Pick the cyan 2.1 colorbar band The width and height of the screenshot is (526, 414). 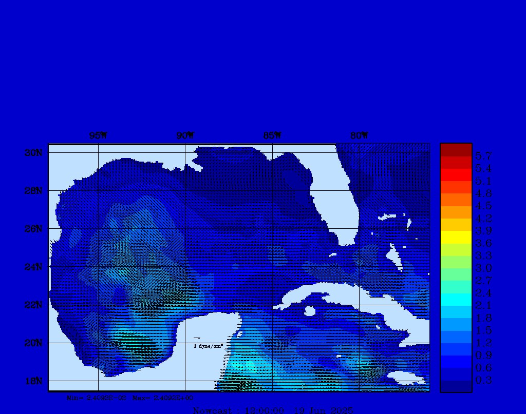[x=456, y=299]
